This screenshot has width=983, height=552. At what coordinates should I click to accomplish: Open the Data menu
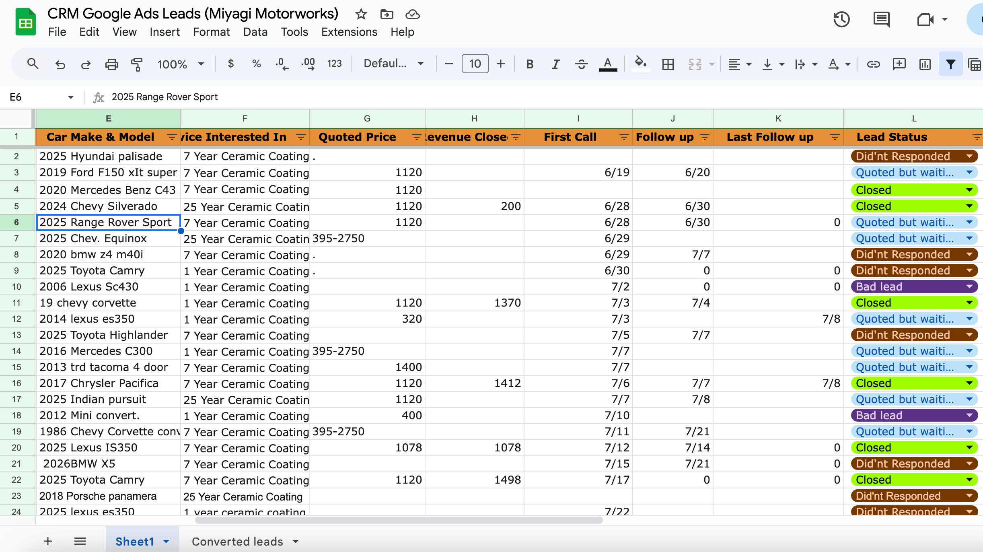point(255,32)
